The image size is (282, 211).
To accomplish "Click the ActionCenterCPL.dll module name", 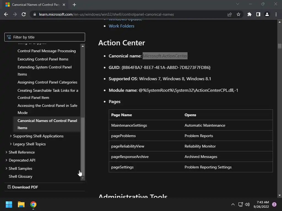I will point(188,90).
